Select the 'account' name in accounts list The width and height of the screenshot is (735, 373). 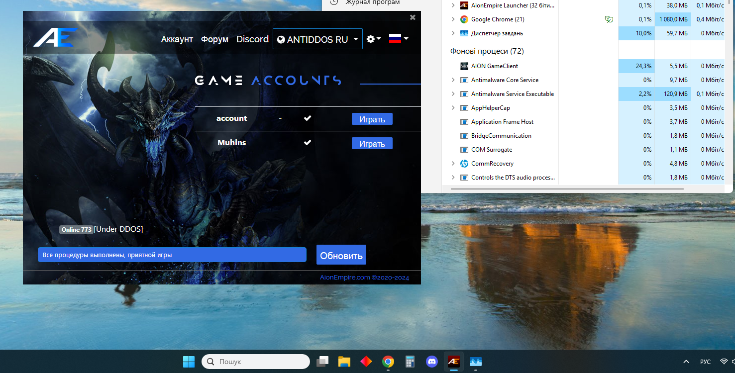[x=231, y=118]
